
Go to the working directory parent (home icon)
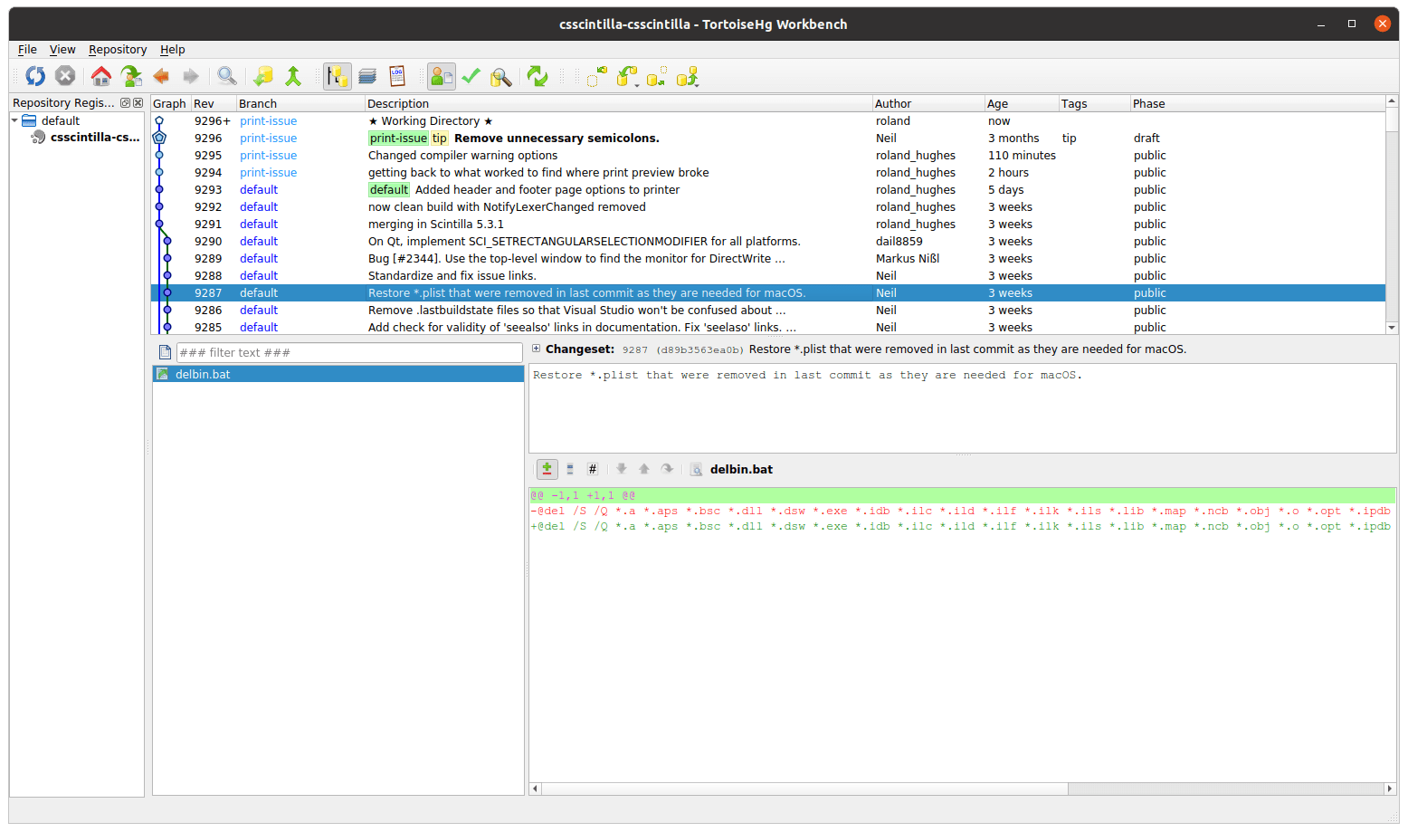pos(101,77)
